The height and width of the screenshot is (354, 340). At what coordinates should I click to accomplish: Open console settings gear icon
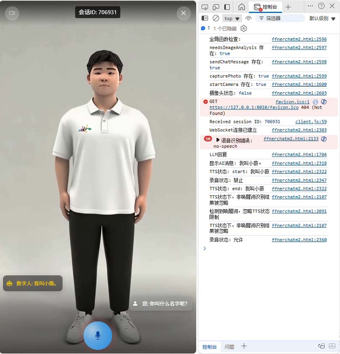244,29
